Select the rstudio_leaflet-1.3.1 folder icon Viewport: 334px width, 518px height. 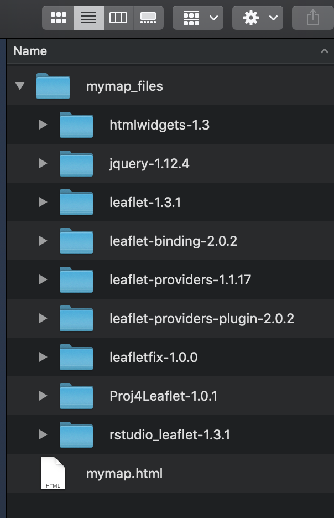76,434
